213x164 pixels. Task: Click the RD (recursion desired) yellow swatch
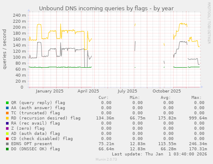click(7, 118)
